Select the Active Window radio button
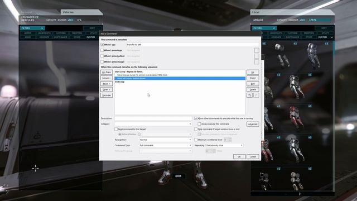 coord(120,134)
